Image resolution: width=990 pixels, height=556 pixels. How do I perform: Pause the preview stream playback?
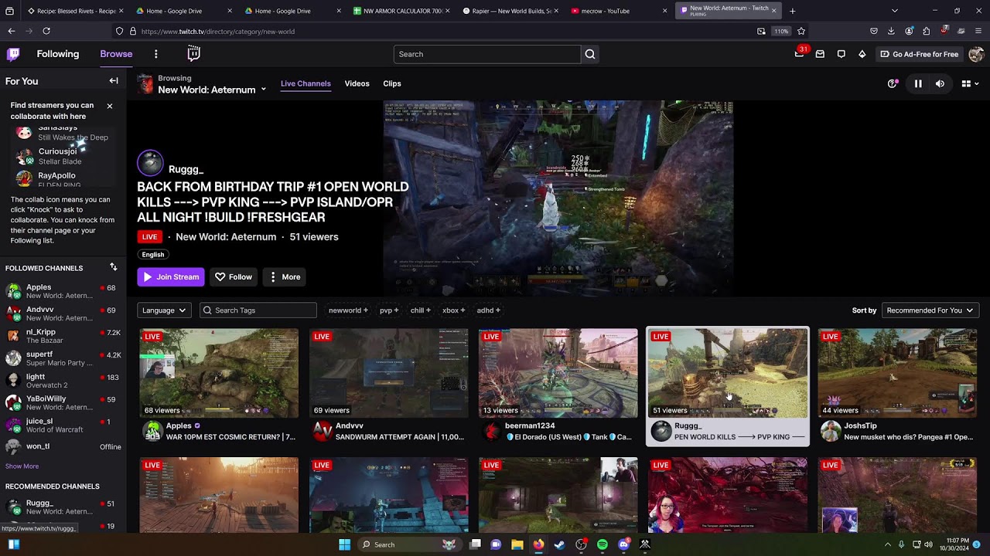[918, 83]
